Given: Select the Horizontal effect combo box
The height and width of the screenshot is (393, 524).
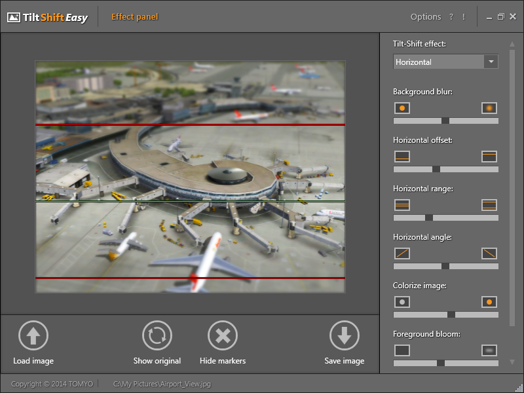Looking at the screenshot, I should coord(438,62).
